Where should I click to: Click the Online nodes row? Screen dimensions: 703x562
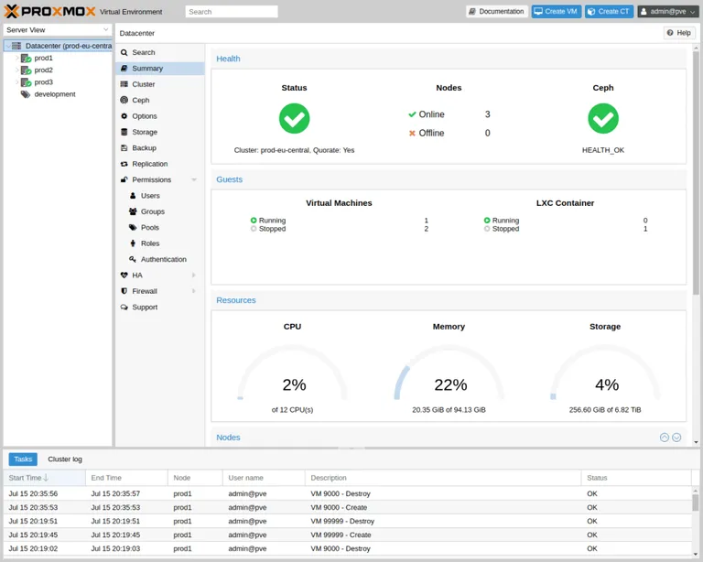pyautogui.click(x=449, y=114)
